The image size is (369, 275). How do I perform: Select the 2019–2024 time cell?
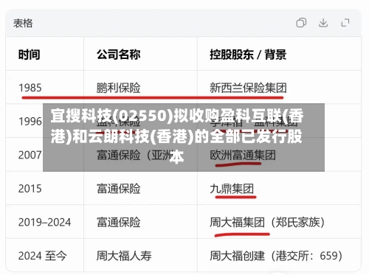click(44, 223)
